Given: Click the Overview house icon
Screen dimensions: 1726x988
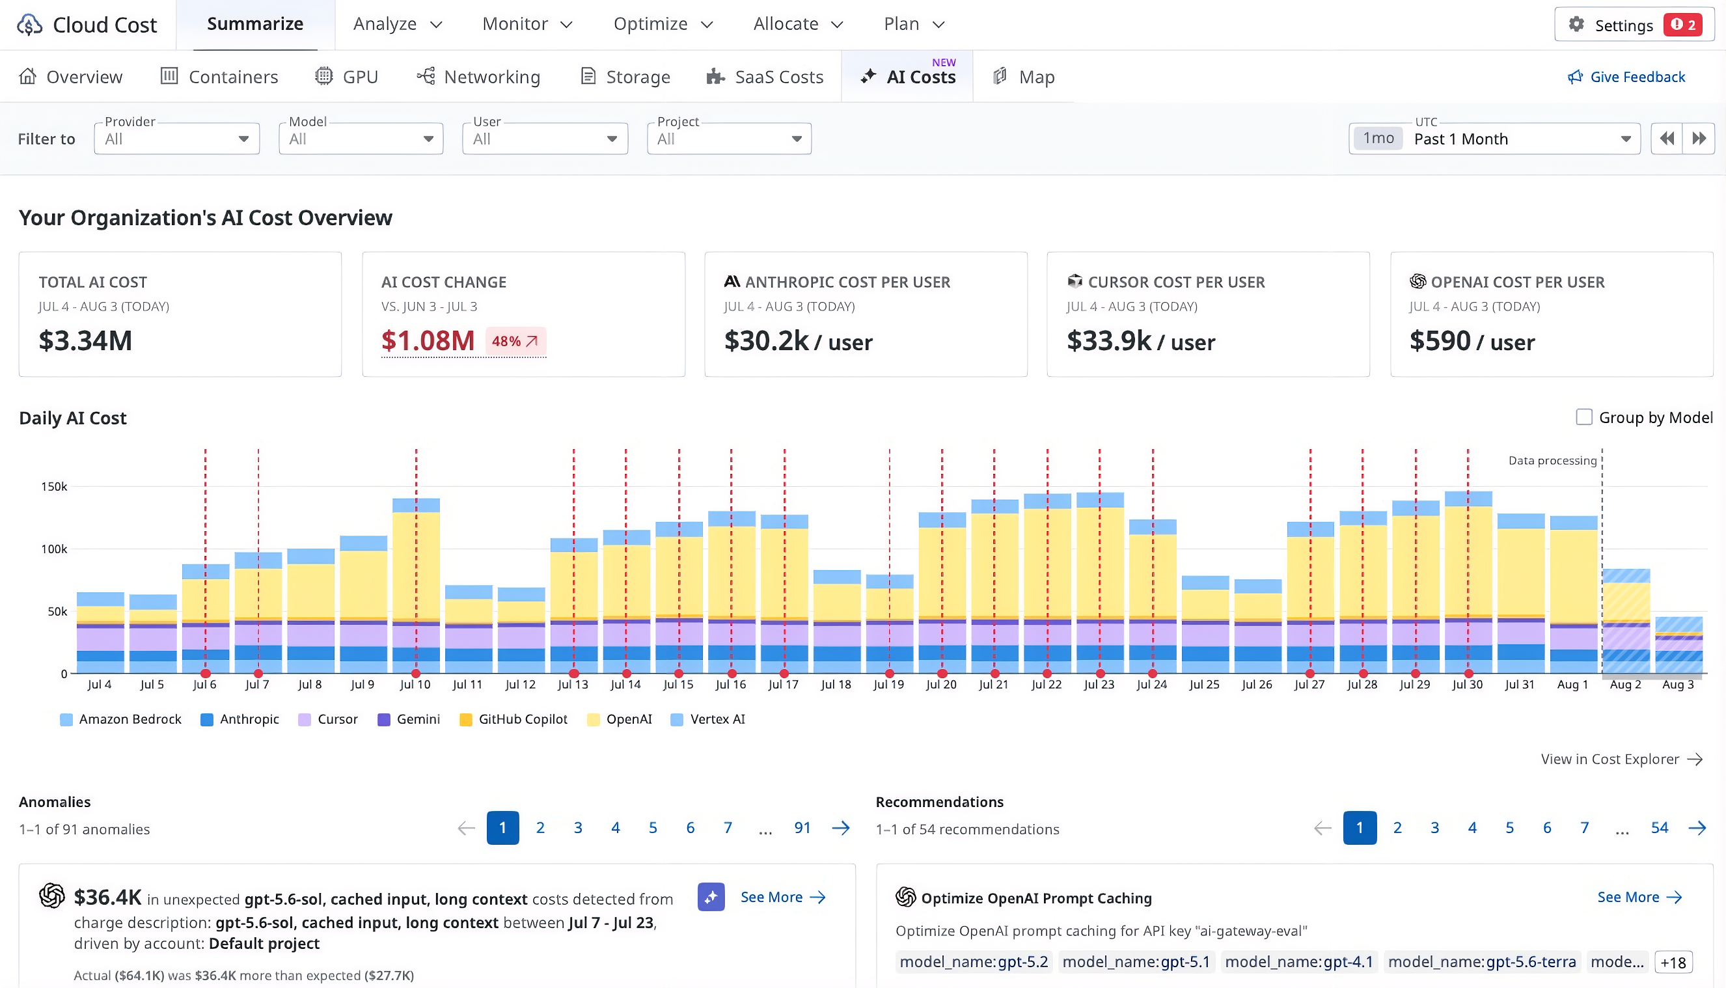Looking at the screenshot, I should pyautogui.click(x=28, y=76).
